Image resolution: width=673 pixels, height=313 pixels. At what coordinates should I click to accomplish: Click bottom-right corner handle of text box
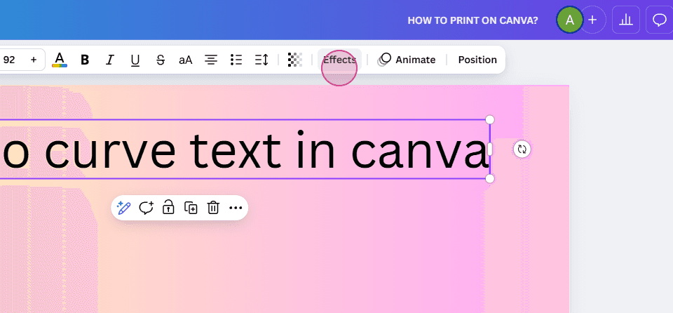pyautogui.click(x=490, y=178)
